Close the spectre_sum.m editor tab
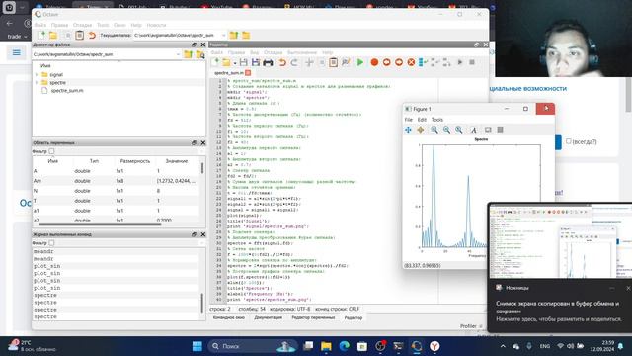Viewport: 632px width, 356px height. 248,73
